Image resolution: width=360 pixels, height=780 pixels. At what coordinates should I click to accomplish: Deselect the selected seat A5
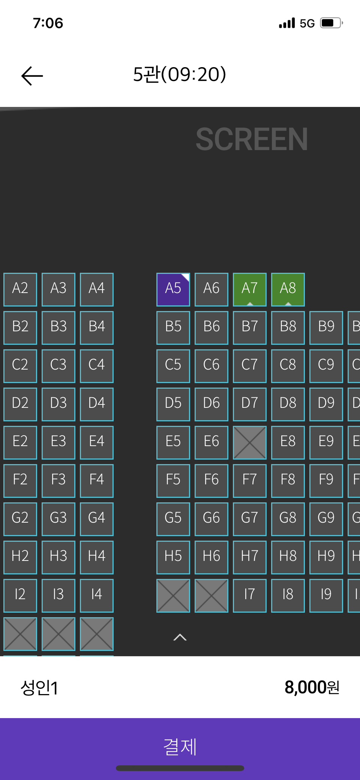(173, 290)
